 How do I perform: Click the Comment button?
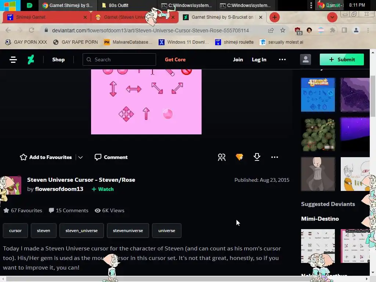(x=111, y=157)
